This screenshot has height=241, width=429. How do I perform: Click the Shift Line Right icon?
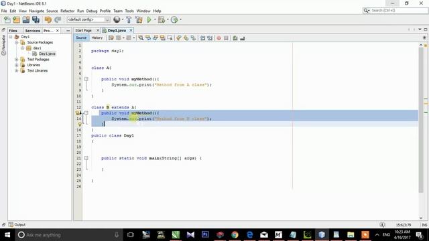(x=210, y=38)
